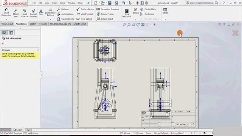This screenshot has height=136, width=242.
Task: Expand Blocks dropdown arrow
Action: pos(136,19)
